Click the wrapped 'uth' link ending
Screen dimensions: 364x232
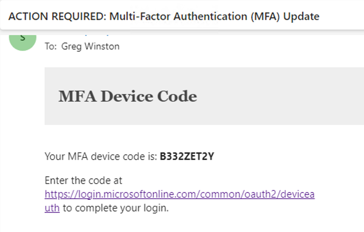click(52, 208)
